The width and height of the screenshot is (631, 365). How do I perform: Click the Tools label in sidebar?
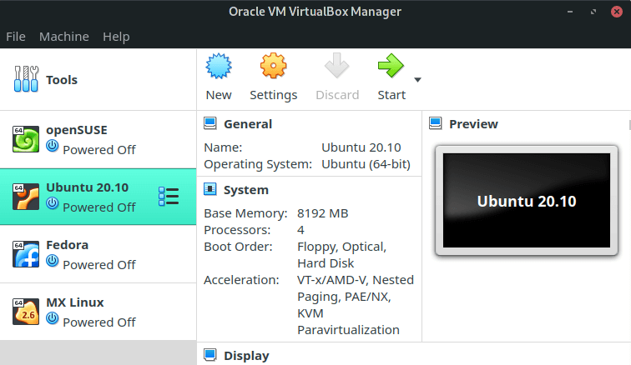tap(62, 80)
